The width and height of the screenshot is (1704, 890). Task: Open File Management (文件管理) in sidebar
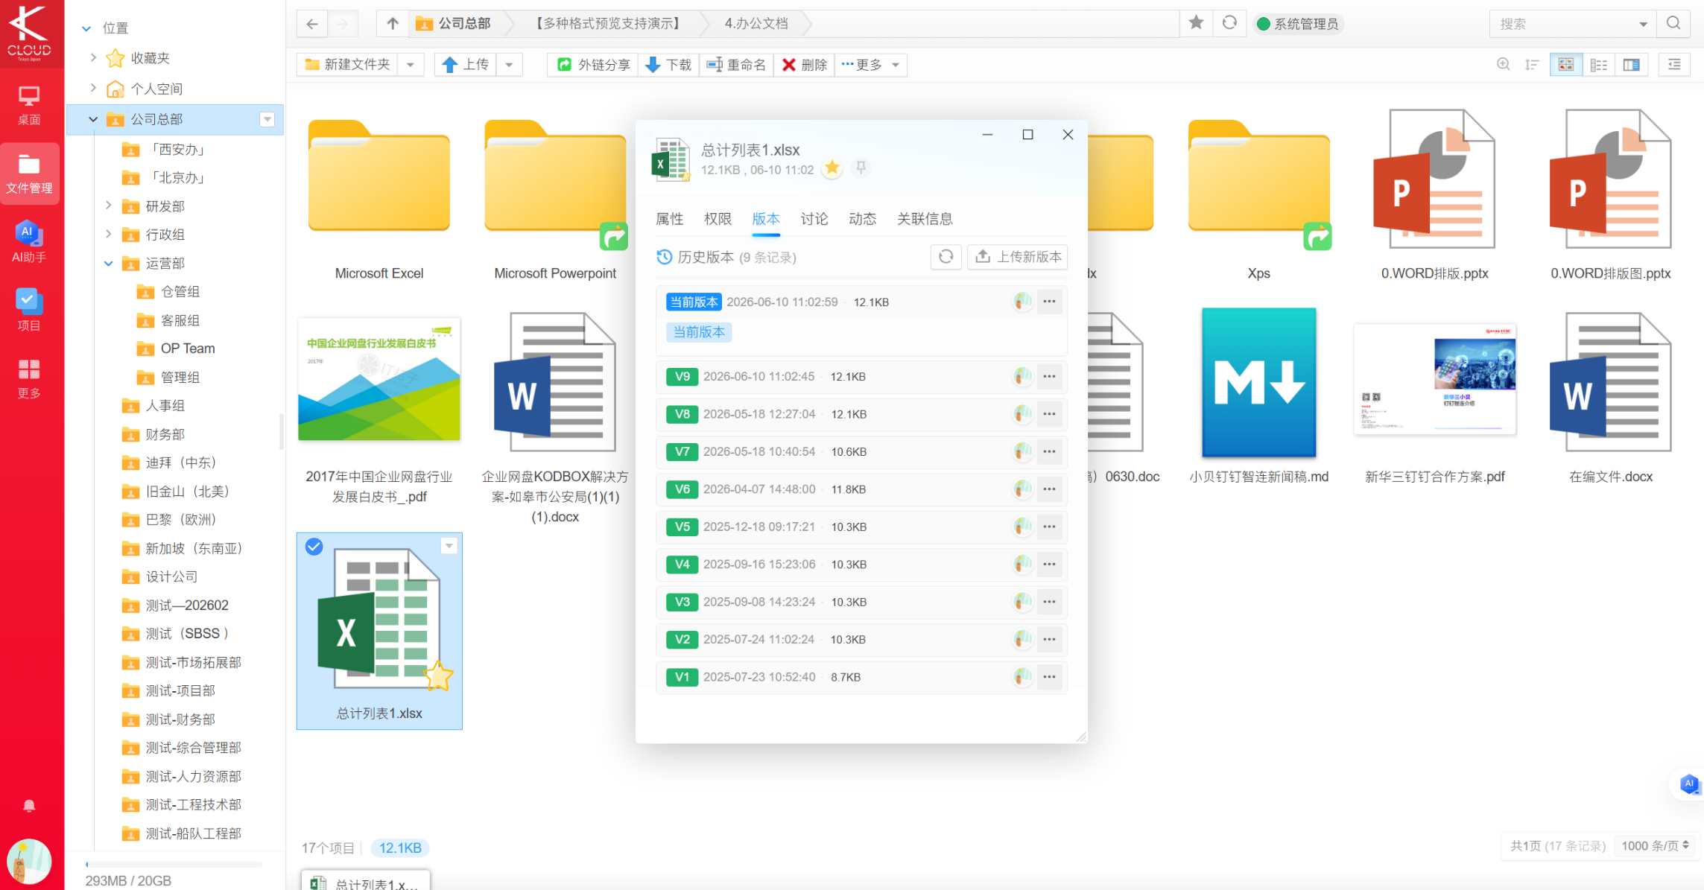coord(29,173)
